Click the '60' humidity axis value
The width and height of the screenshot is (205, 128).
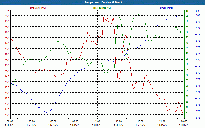click(x=187, y=54)
